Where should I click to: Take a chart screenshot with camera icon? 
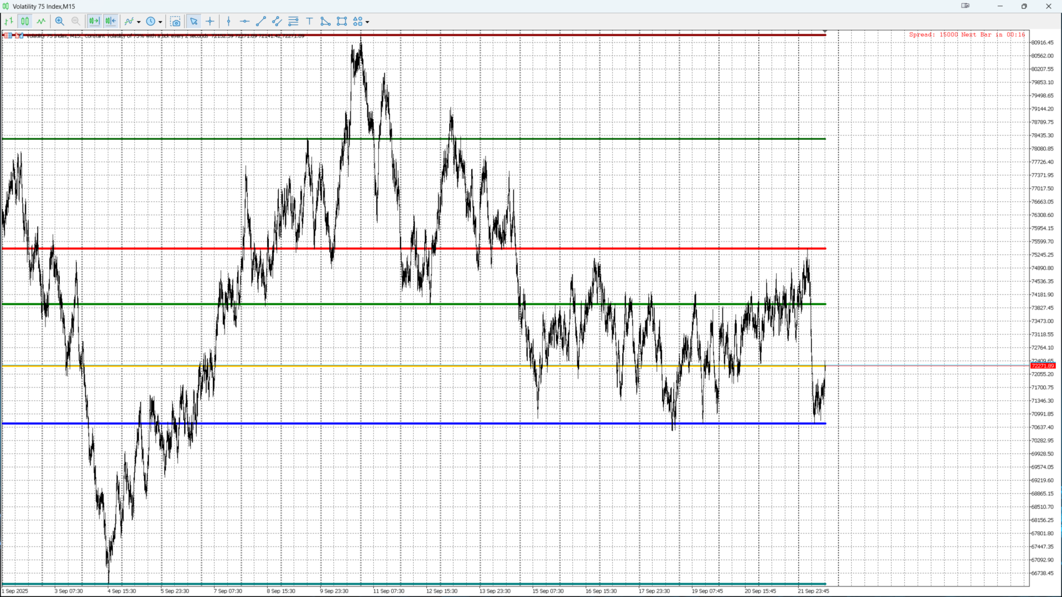point(175,22)
